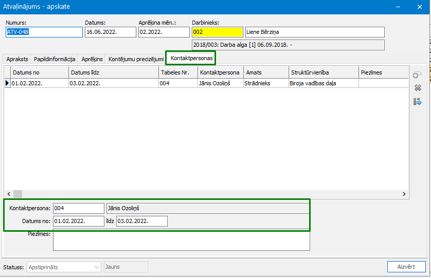This screenshot has height=278, width=431.
Task: Click the Kontaktpersona code field 004
Action: tap(78, 208)
